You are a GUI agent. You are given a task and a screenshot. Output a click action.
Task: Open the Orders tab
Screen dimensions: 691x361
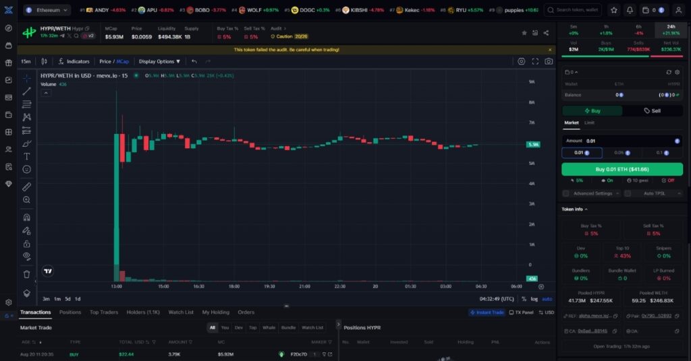pos(246,313)
